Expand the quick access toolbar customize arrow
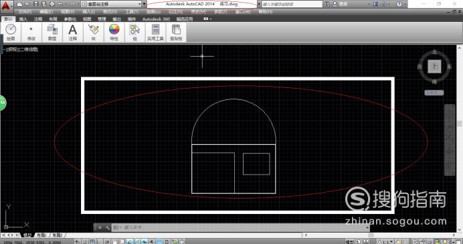This screenshot has width=463, height=244. click(x=144, y=4)
